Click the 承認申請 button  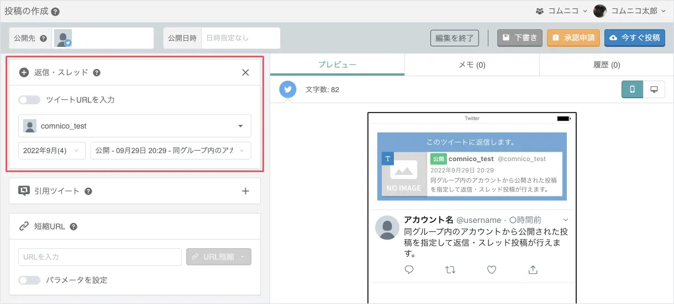pyautogui.click(x=573, y=38)
